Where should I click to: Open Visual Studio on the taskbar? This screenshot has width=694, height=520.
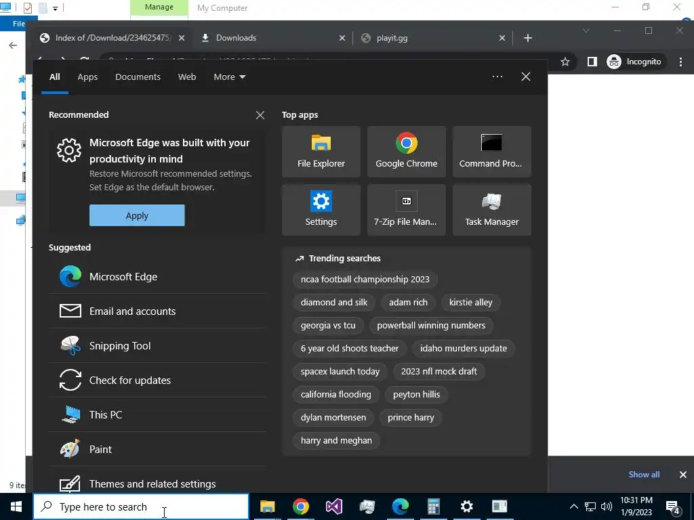pyautogui.click(x=333, y=506)
